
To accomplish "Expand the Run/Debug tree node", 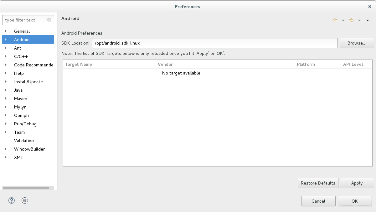I will click(x=6, y=124).
